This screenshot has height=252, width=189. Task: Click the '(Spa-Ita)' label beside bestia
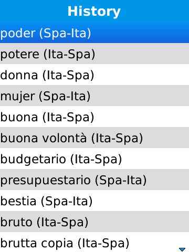pos(67,202)
